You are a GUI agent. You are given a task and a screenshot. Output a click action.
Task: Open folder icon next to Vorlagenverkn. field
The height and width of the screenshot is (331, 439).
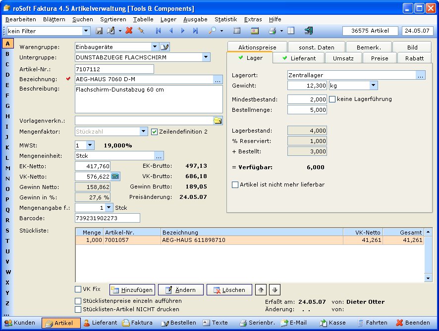(218, 121)
